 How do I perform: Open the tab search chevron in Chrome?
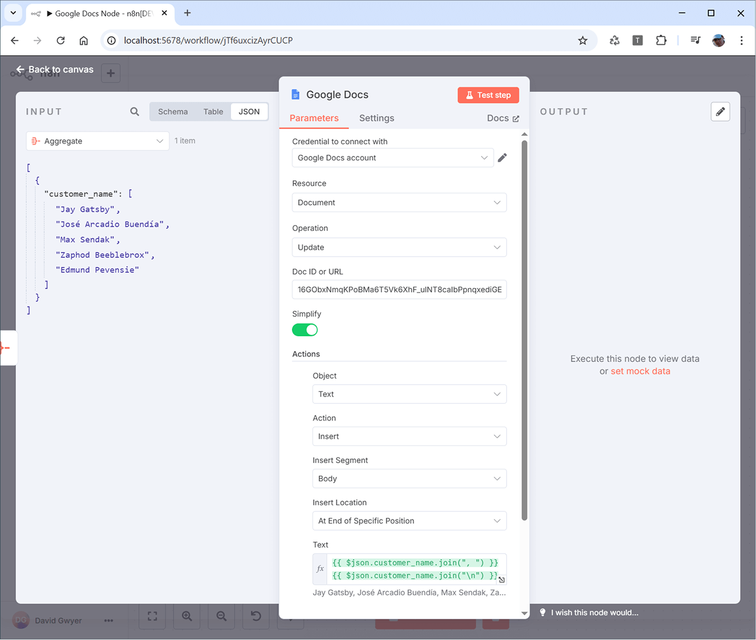13,13
